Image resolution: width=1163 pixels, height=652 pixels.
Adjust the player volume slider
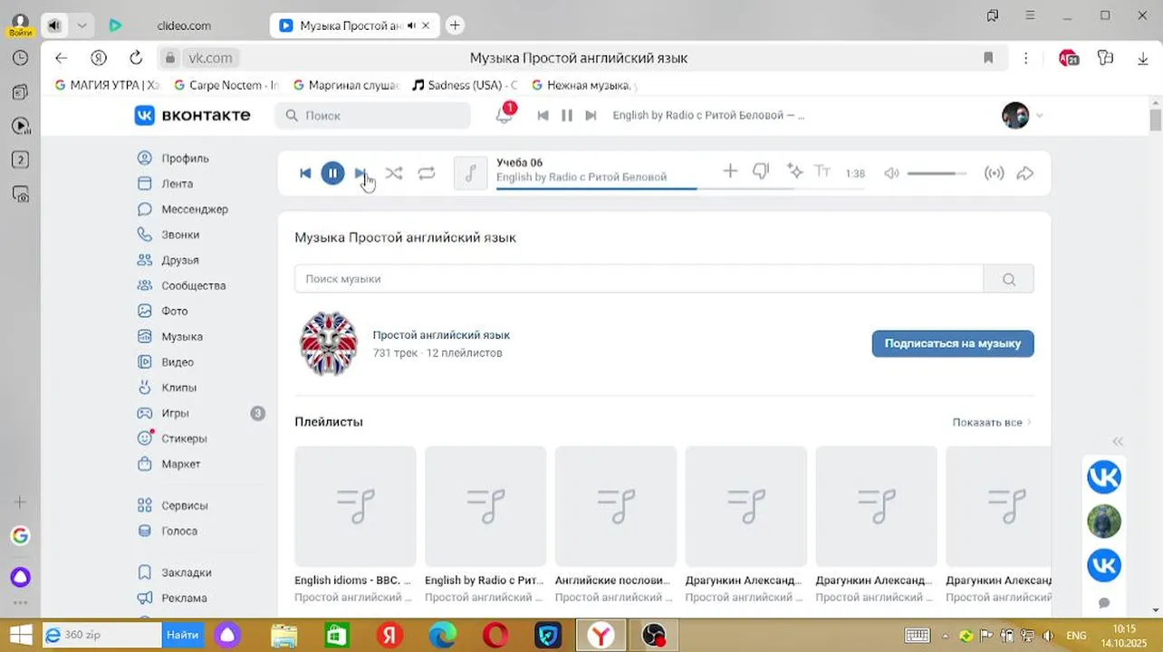pos(937,173)
